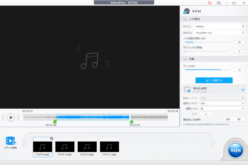Click the gain value field 11
This screenshot has width=248, height=165.
coord(239,70)
